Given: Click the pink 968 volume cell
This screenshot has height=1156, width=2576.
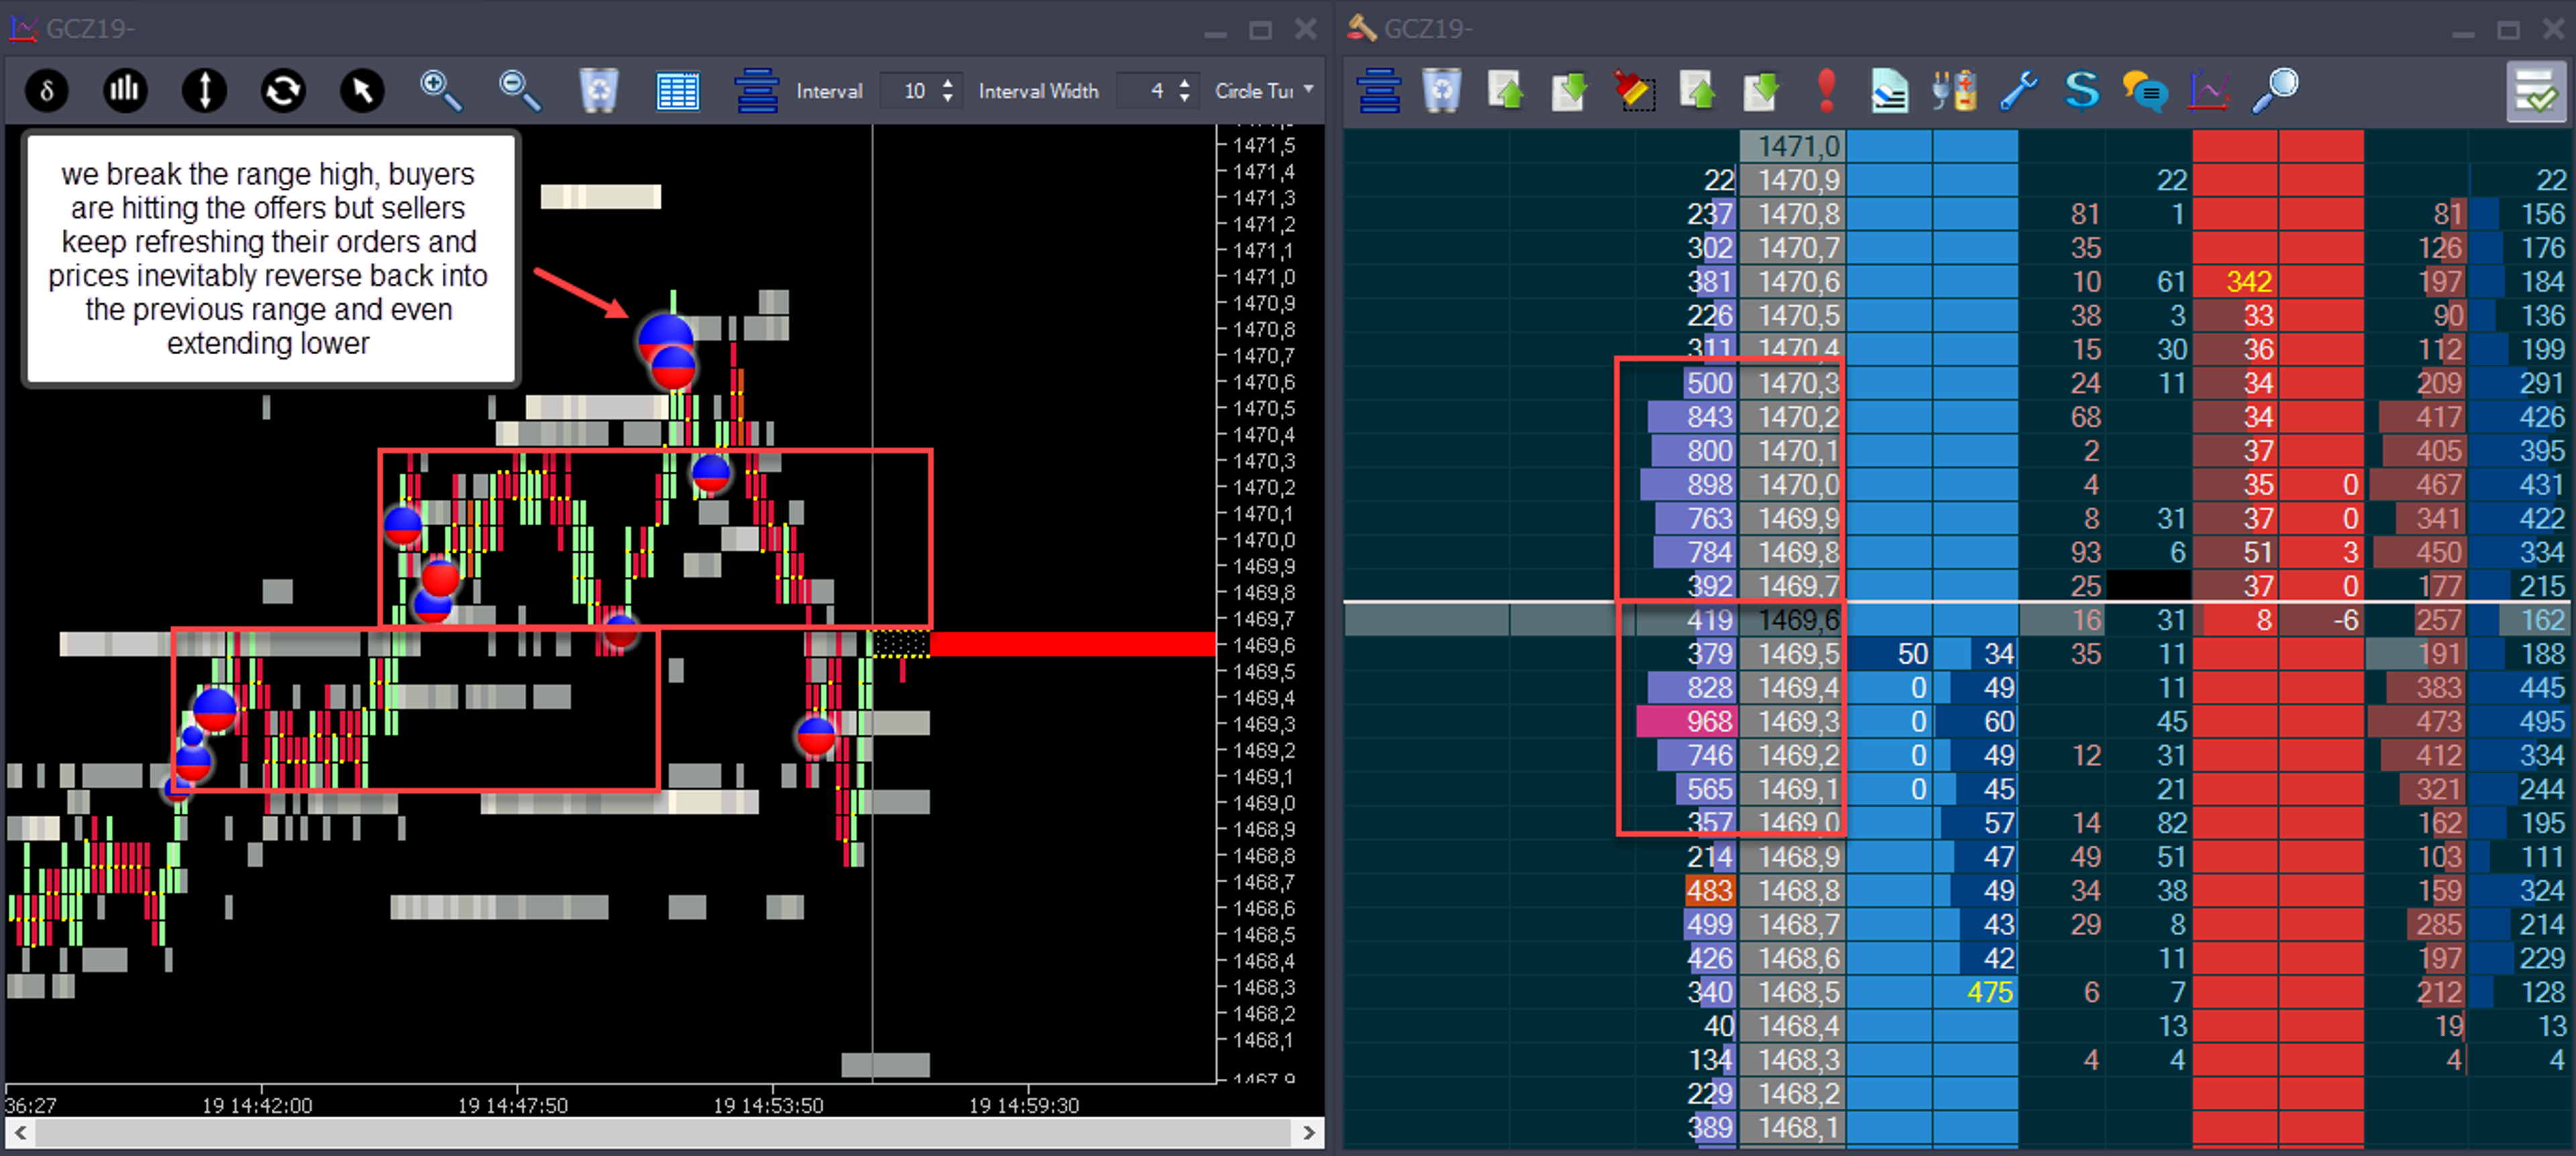Looking at the screenshot, I should tap(1686, 721).
